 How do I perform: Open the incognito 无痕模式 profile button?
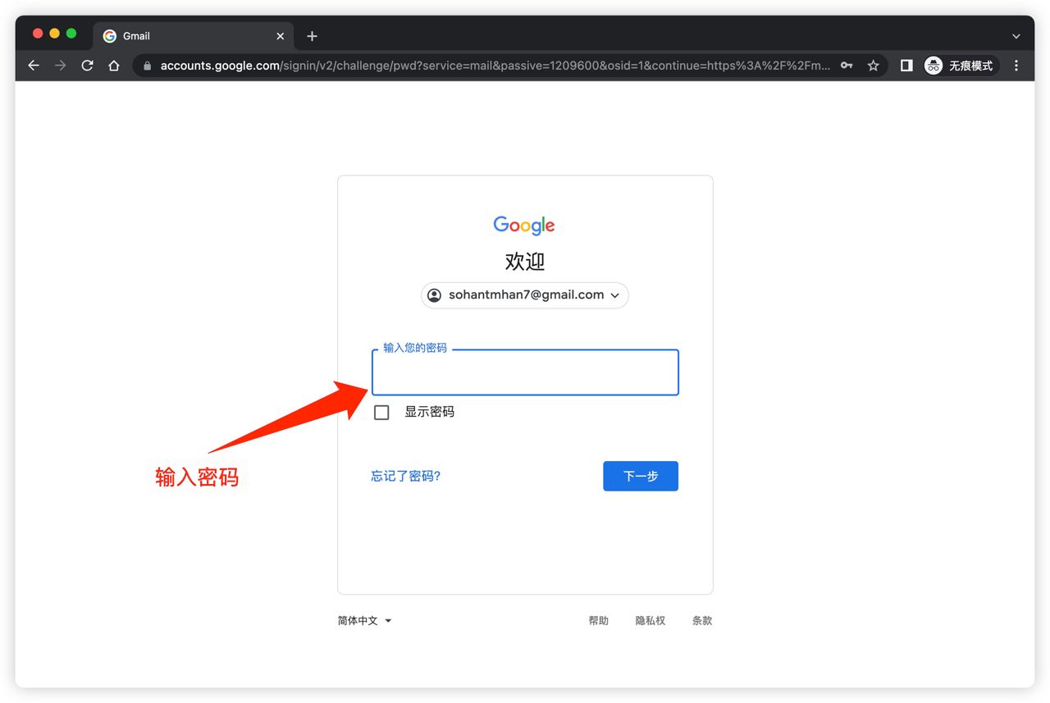[x=961, y=66]
